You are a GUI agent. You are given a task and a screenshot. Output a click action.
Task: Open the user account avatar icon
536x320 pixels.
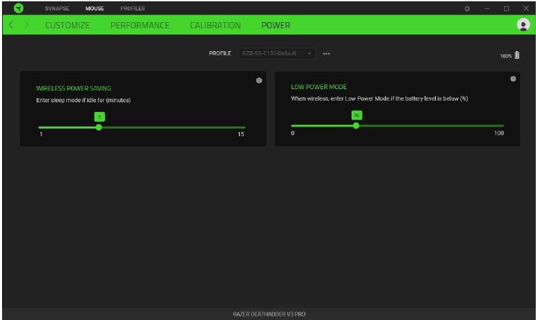click(523, 25)
